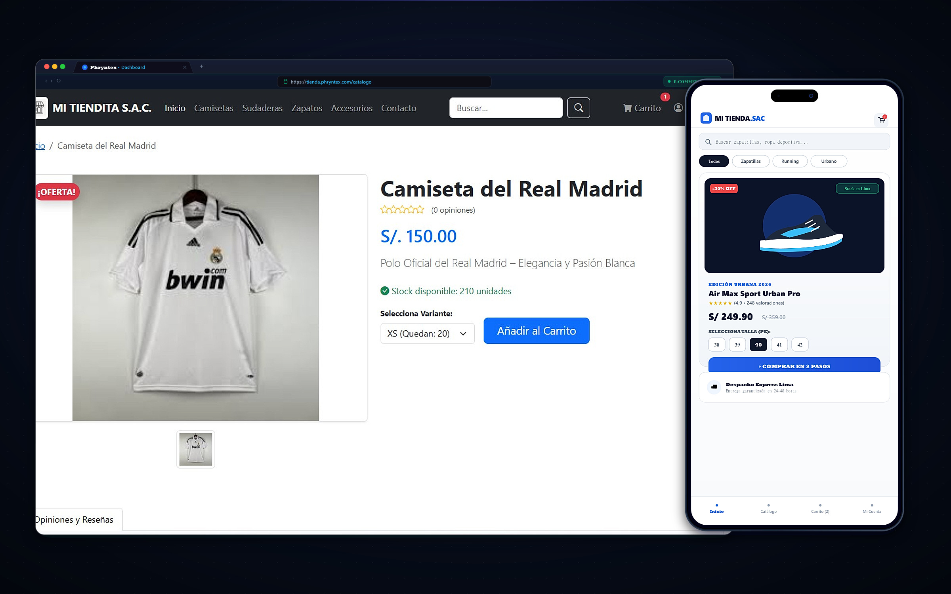
Task: Click the Mi Tienda.SAC phone logo
Action: (x=732, y=118)
